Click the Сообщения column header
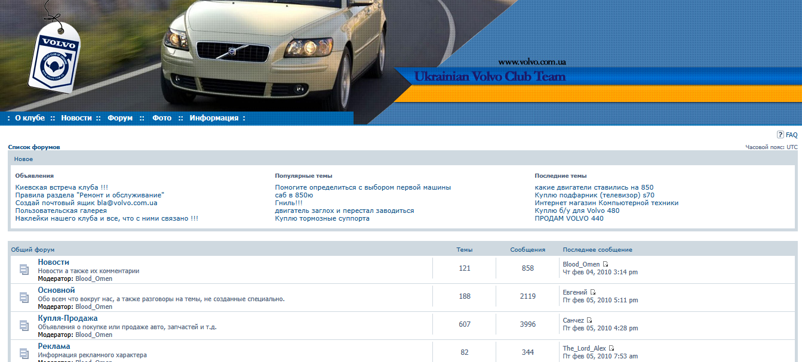Viewport: 802px width, 362px height. tap(528, 249)
